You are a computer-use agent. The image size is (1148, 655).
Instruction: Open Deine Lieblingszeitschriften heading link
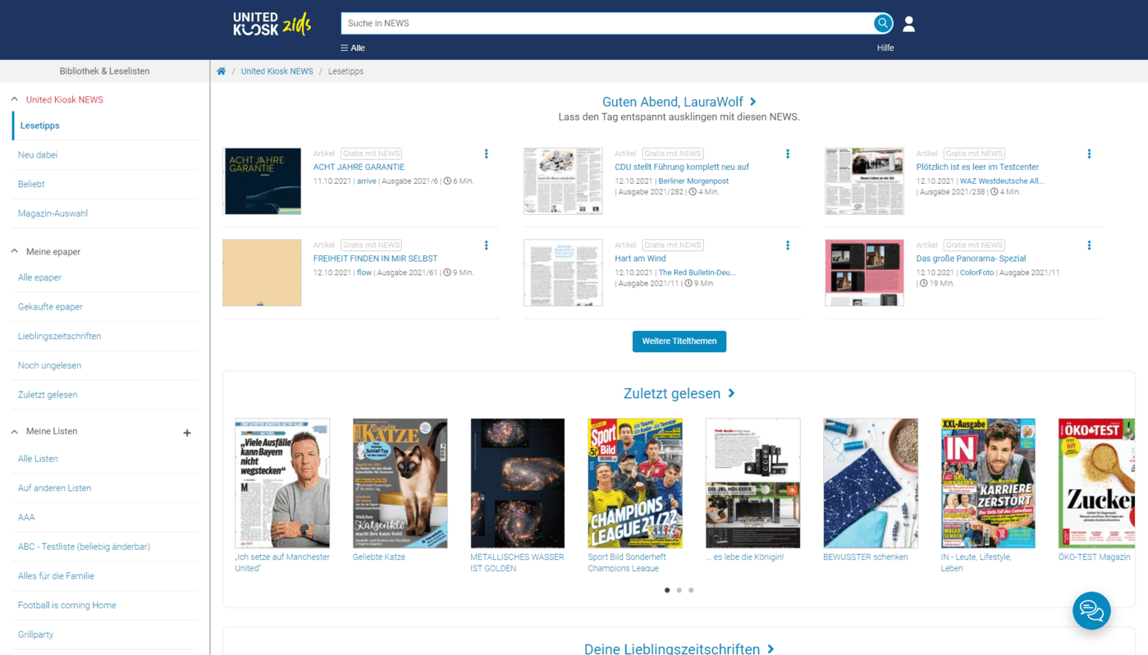(x=679, y=648)
